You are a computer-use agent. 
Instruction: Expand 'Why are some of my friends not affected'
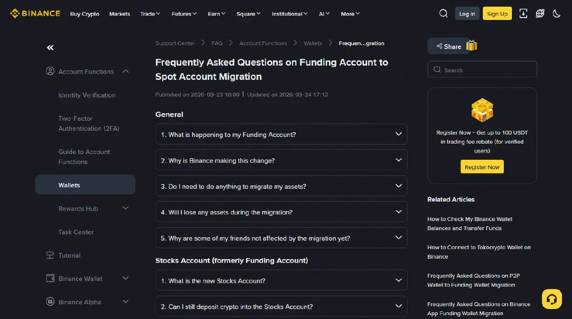281,238
